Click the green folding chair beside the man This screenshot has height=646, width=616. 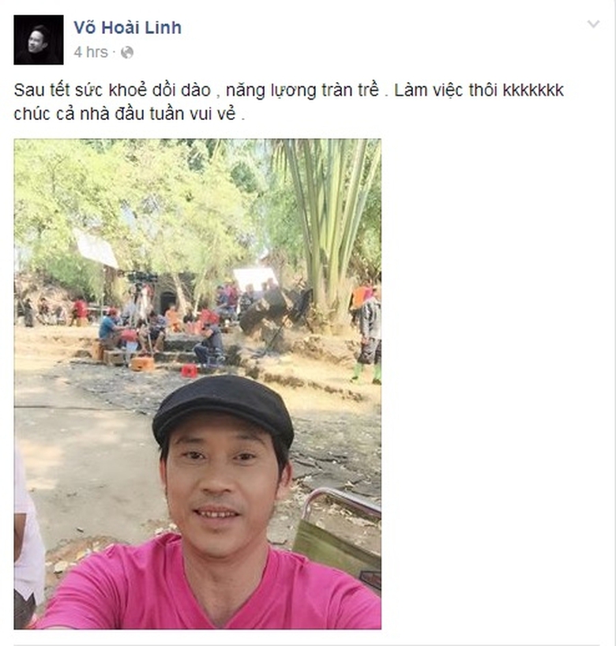tap(339, 535)
